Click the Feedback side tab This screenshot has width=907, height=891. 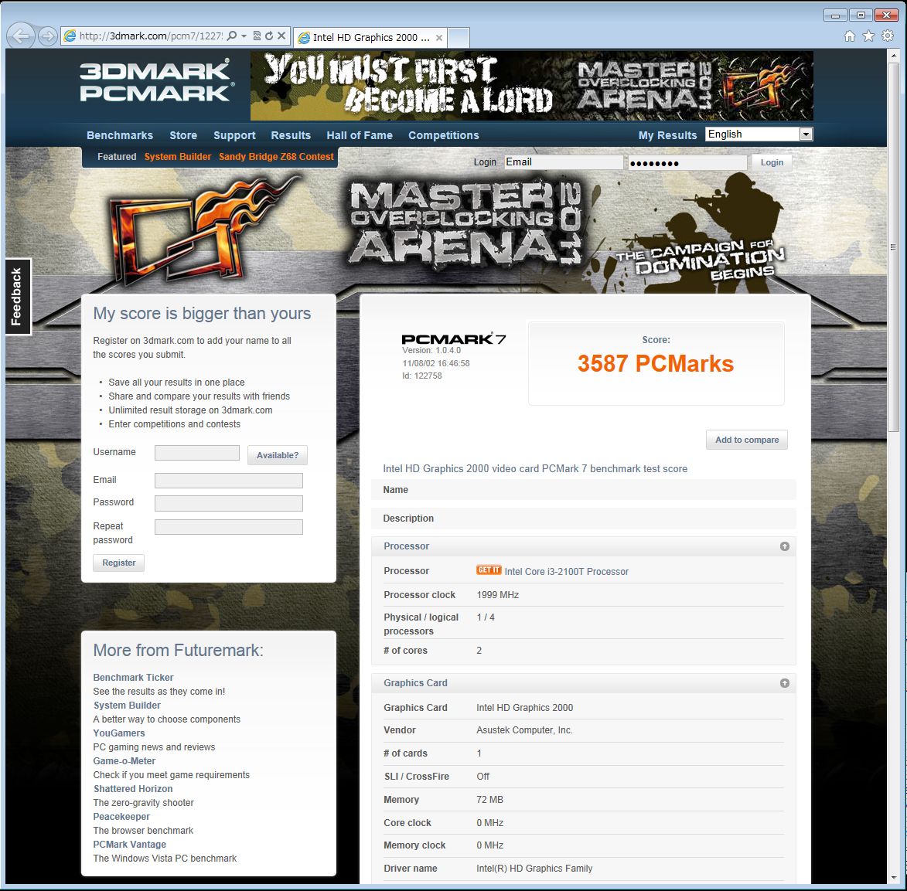point(16,296)
